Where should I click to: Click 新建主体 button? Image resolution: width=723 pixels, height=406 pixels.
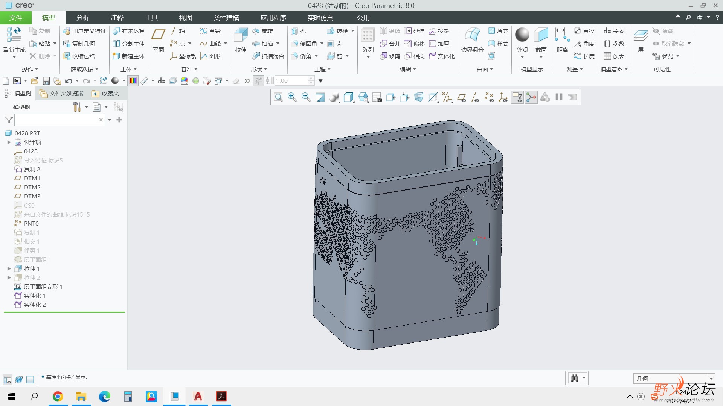pos(129,56)
